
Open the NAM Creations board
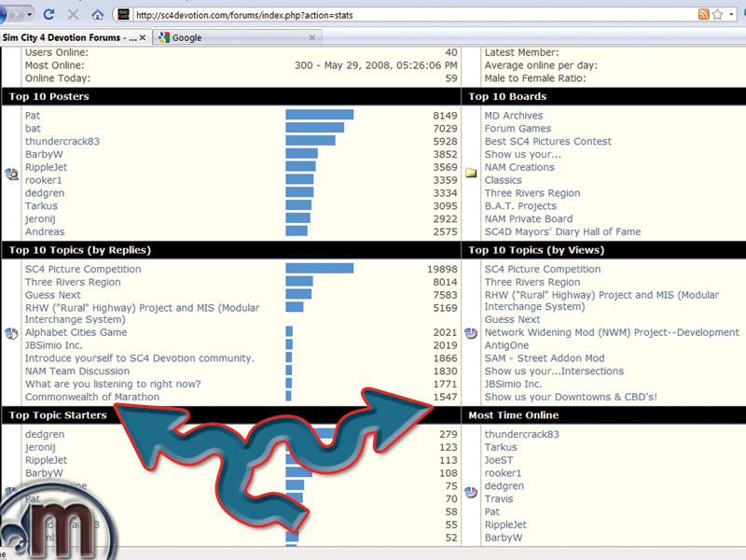[x=519, y=167]
